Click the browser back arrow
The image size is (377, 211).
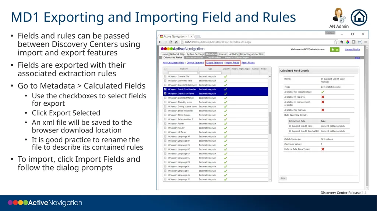[160, 42]
